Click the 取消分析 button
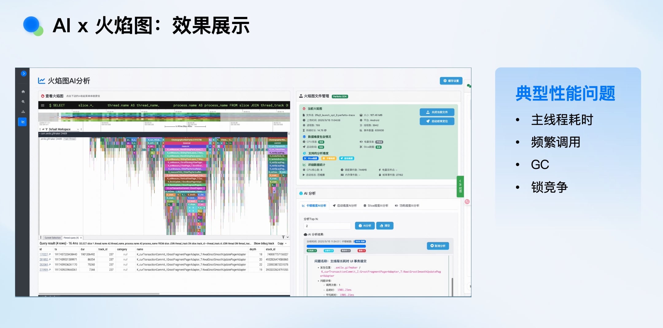The image size is (663, 328). (438, 246)
